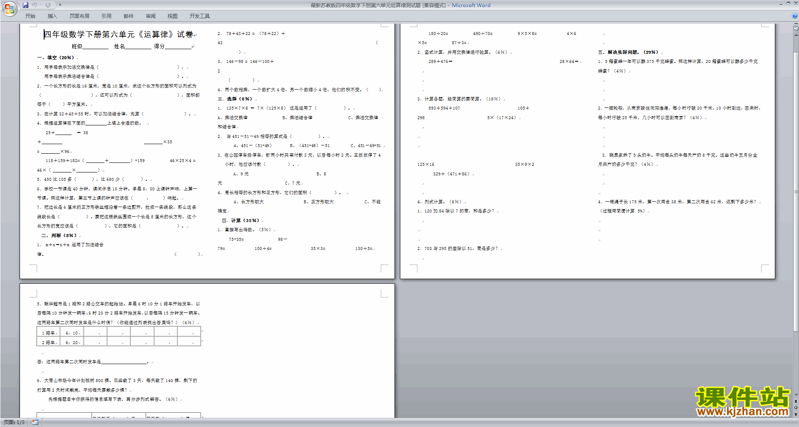The width and height of the screenshot is (799, 427).
Task: Open the 邮件 ribbon tab
Action: tap(129, 16)
